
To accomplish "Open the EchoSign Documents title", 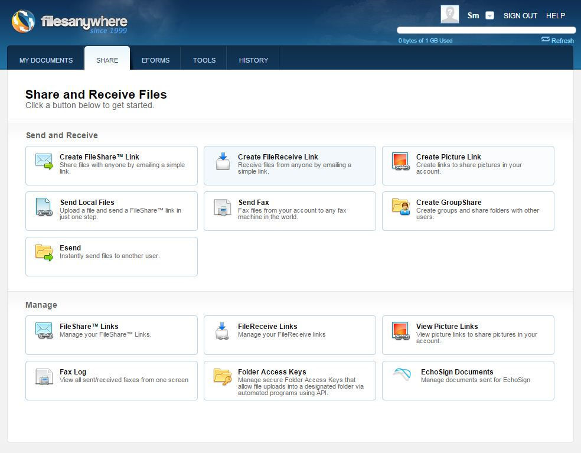I will tap(457, 372).
